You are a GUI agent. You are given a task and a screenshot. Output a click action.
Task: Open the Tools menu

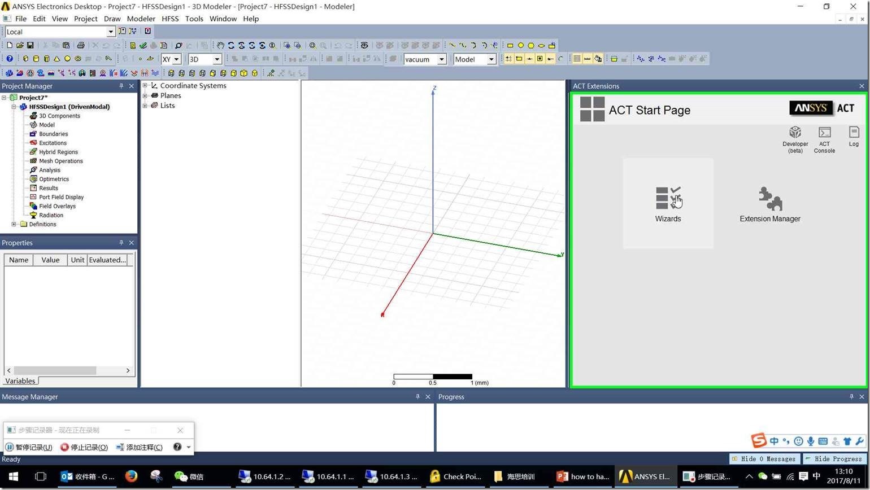[x=194, y=19]
